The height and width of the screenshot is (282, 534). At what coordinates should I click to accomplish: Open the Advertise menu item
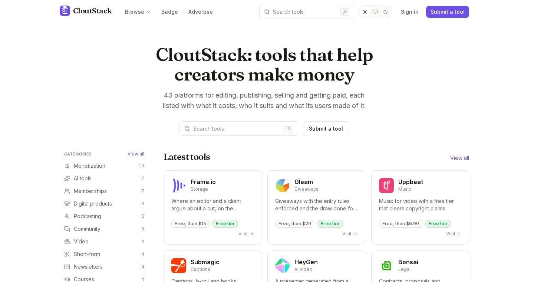coord(201,12)
